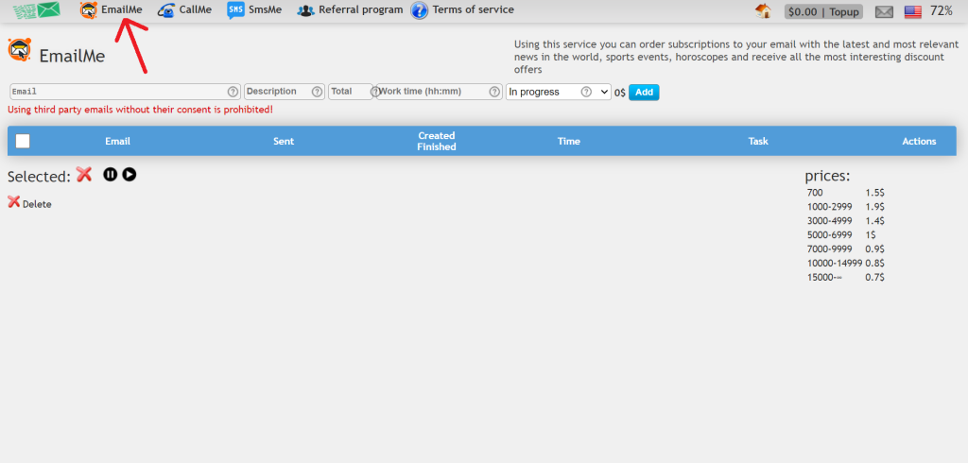This screenshot has width=968, height=463.
Task: Click the Sent column header
Action: (x=284, y=142)
